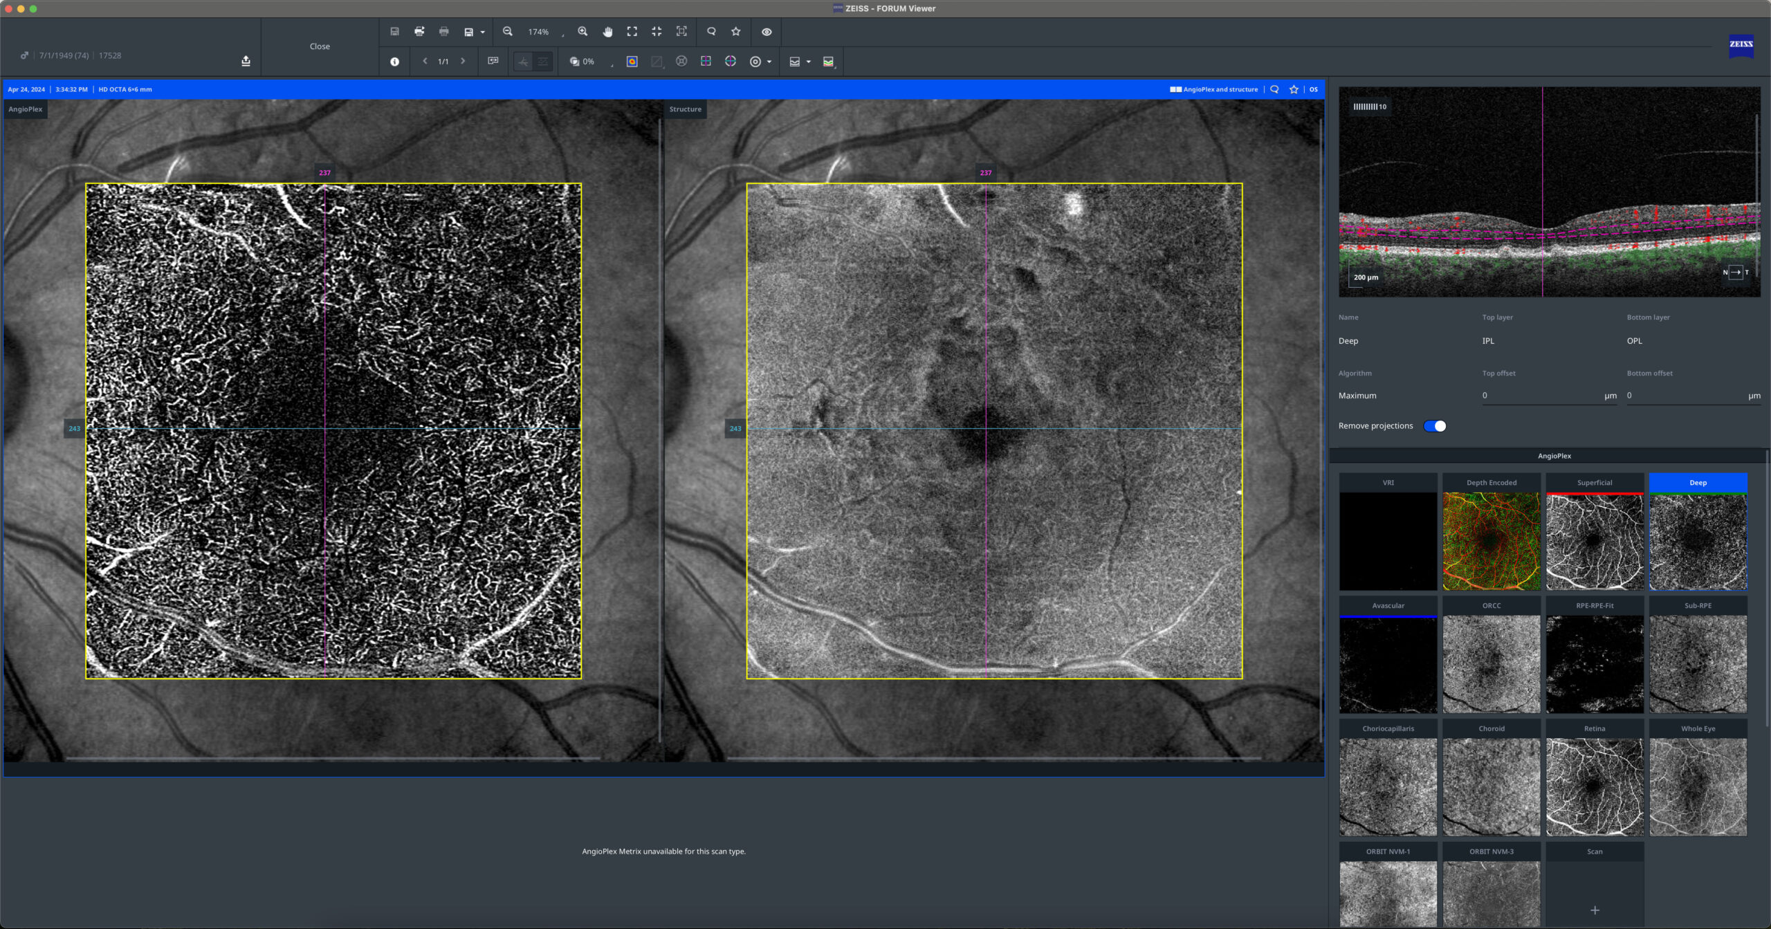Click the concentric circle target icon

755,62
